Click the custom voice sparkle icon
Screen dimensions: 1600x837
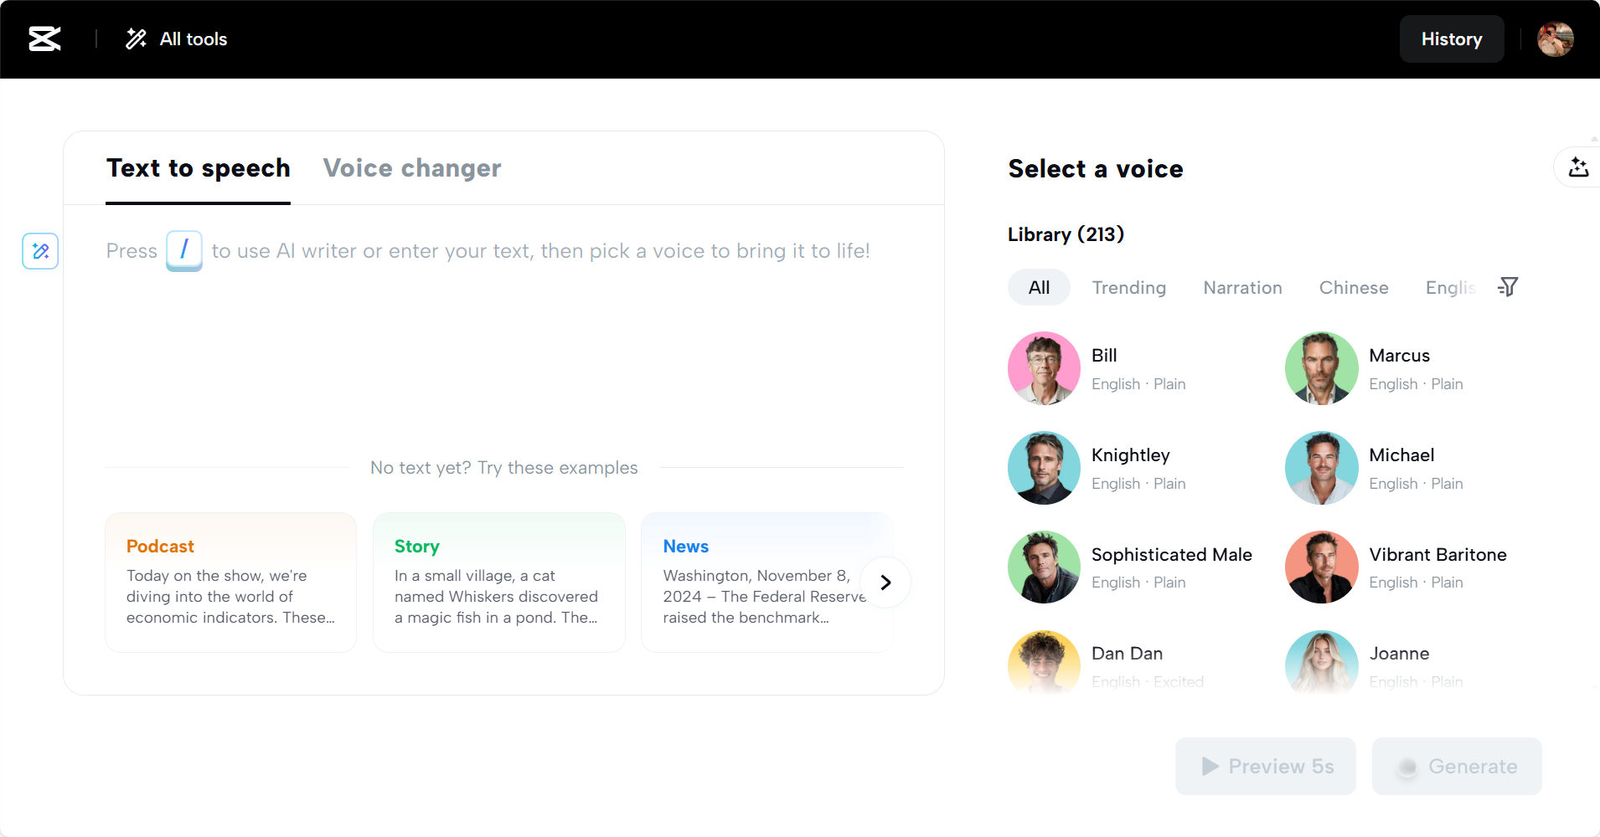click(1578, 167)
